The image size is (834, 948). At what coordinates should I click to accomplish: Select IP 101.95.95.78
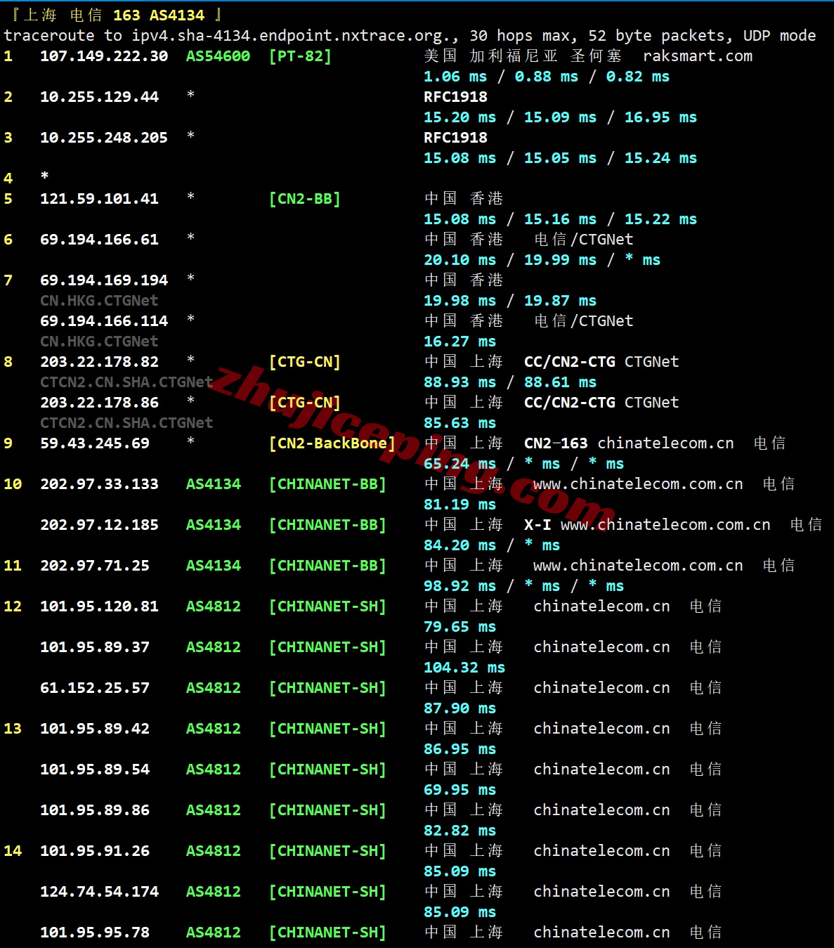coord(95,933)
